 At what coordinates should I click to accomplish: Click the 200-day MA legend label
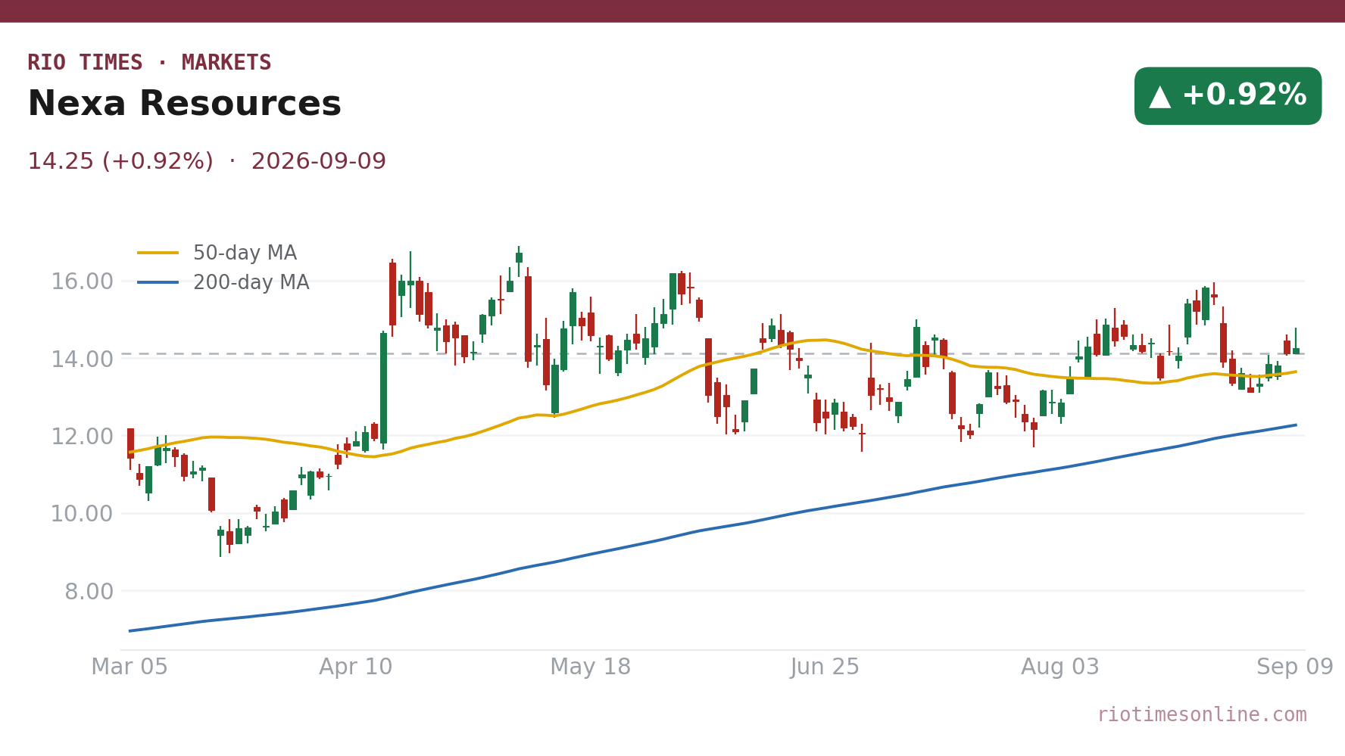coord(251,283)
